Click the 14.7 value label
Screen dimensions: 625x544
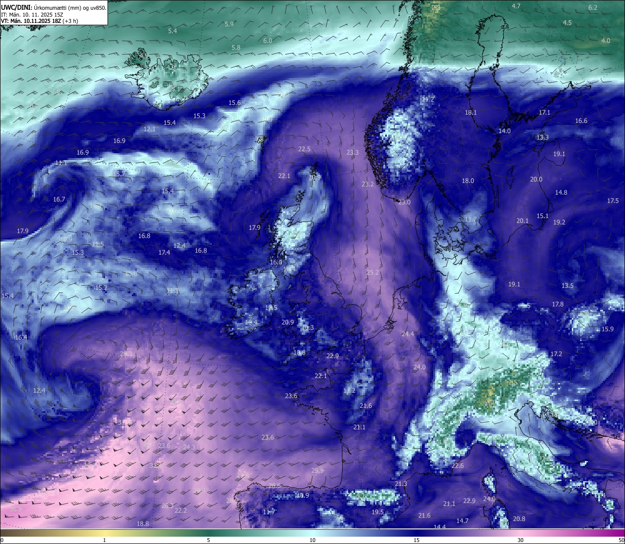tap(462, 521)
